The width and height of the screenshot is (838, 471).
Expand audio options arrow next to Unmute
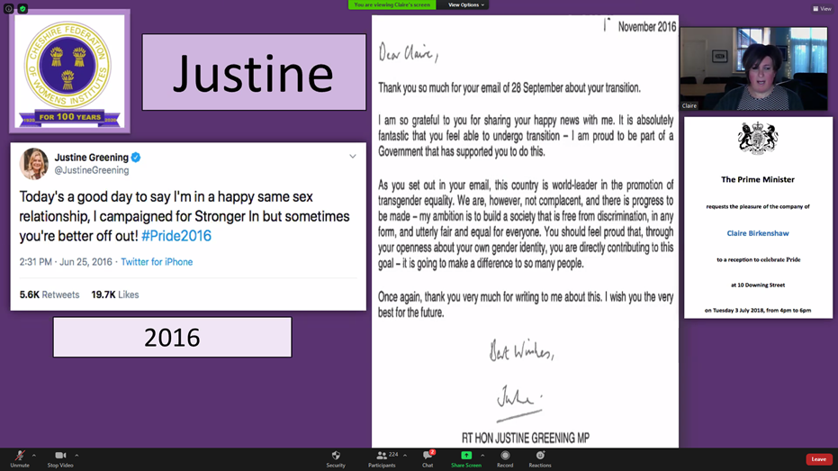pyautogui.click(x=34, y=456)
